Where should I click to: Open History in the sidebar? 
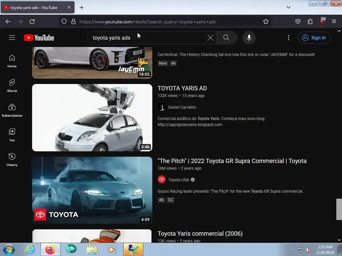pyautogui.click(x=12, y=160)
